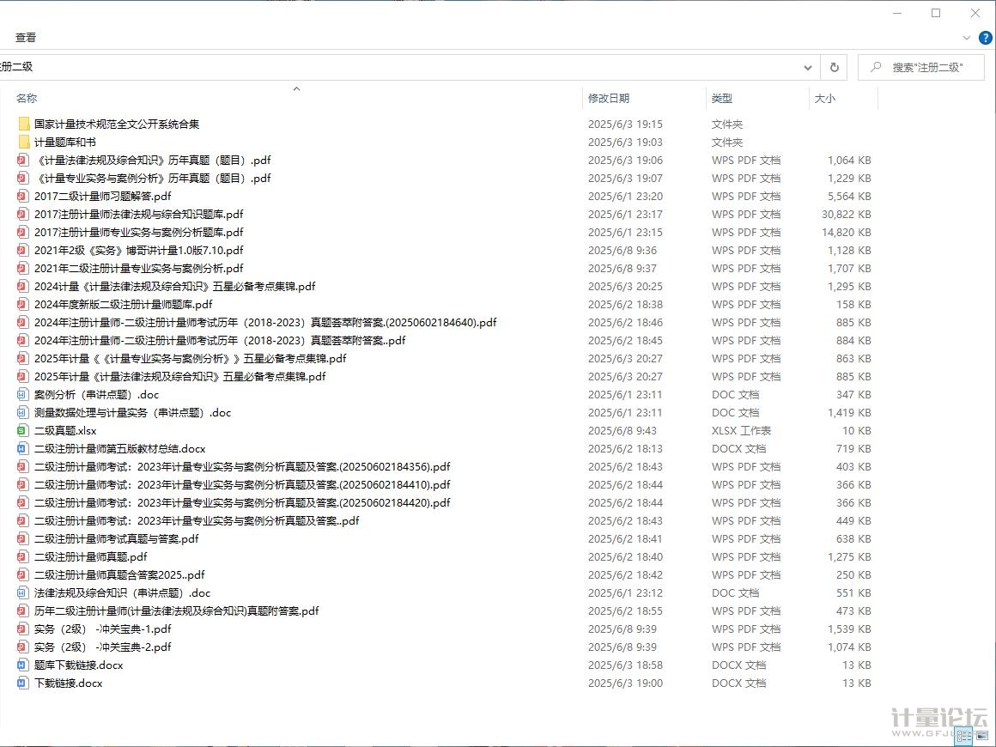
Task: Select the file 二级注册计量师真题.pdf
Action: coord(90,556)
